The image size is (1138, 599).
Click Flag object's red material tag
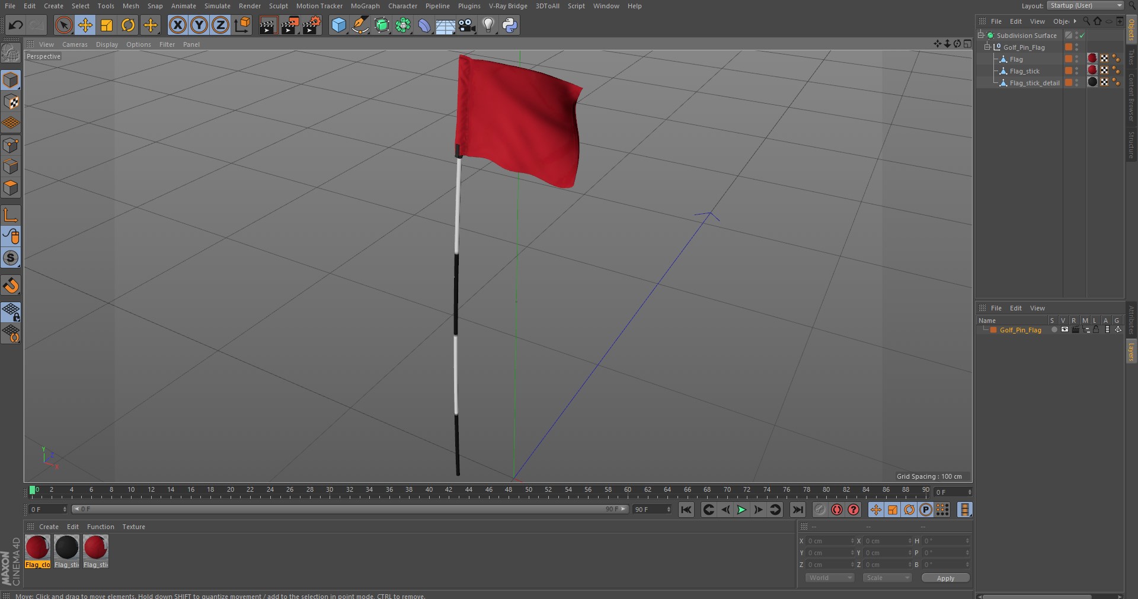coord(1092,58)
